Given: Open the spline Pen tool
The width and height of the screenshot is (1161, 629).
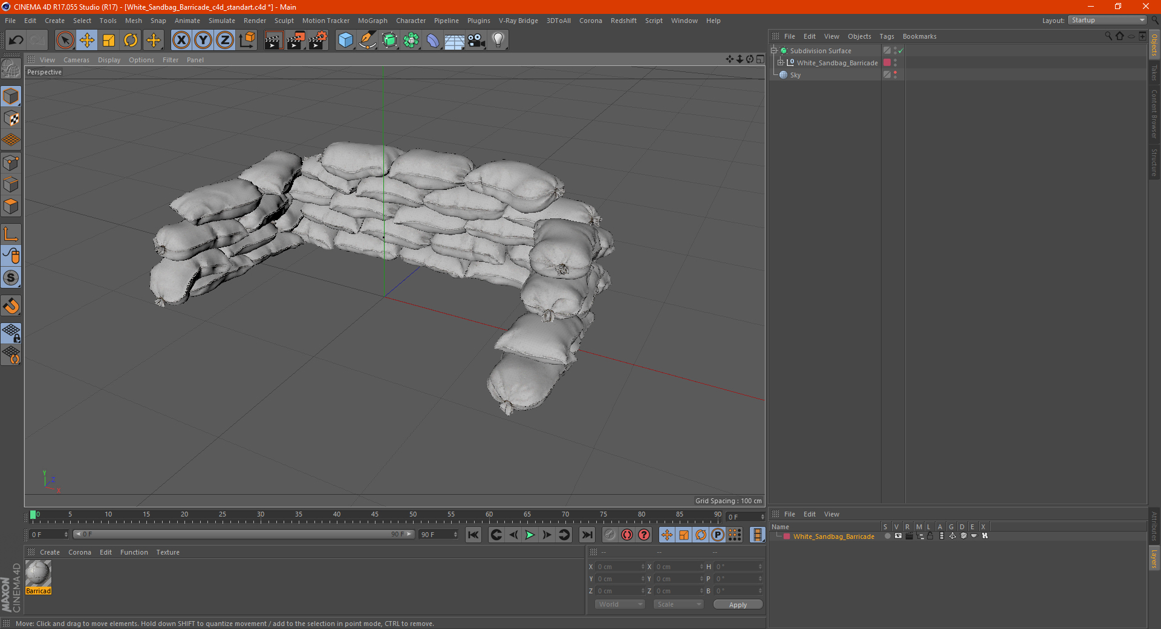Looking at the screenshot, I should (x=368, y=41).
